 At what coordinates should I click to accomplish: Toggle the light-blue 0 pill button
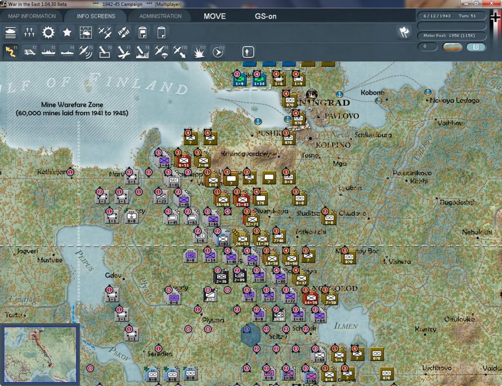476,47
